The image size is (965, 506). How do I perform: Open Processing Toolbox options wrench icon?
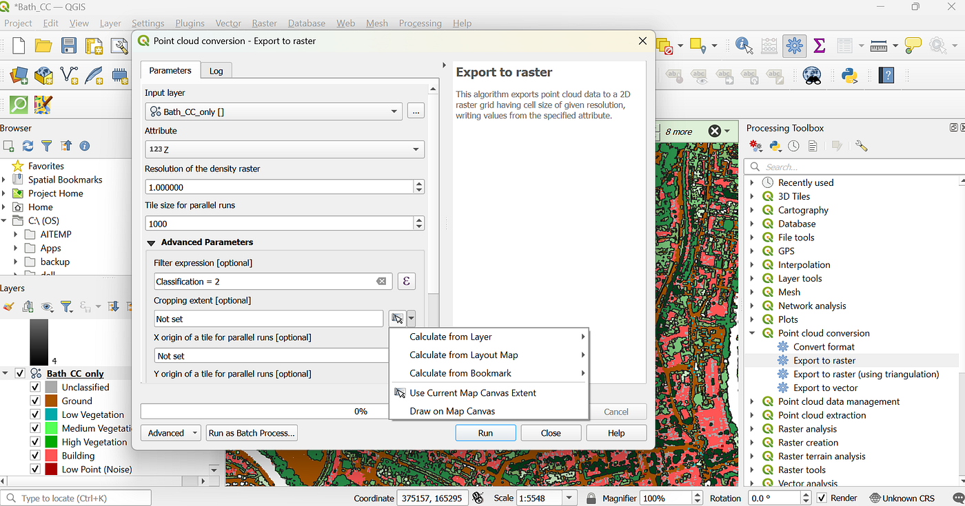click(x=861, y=146)
